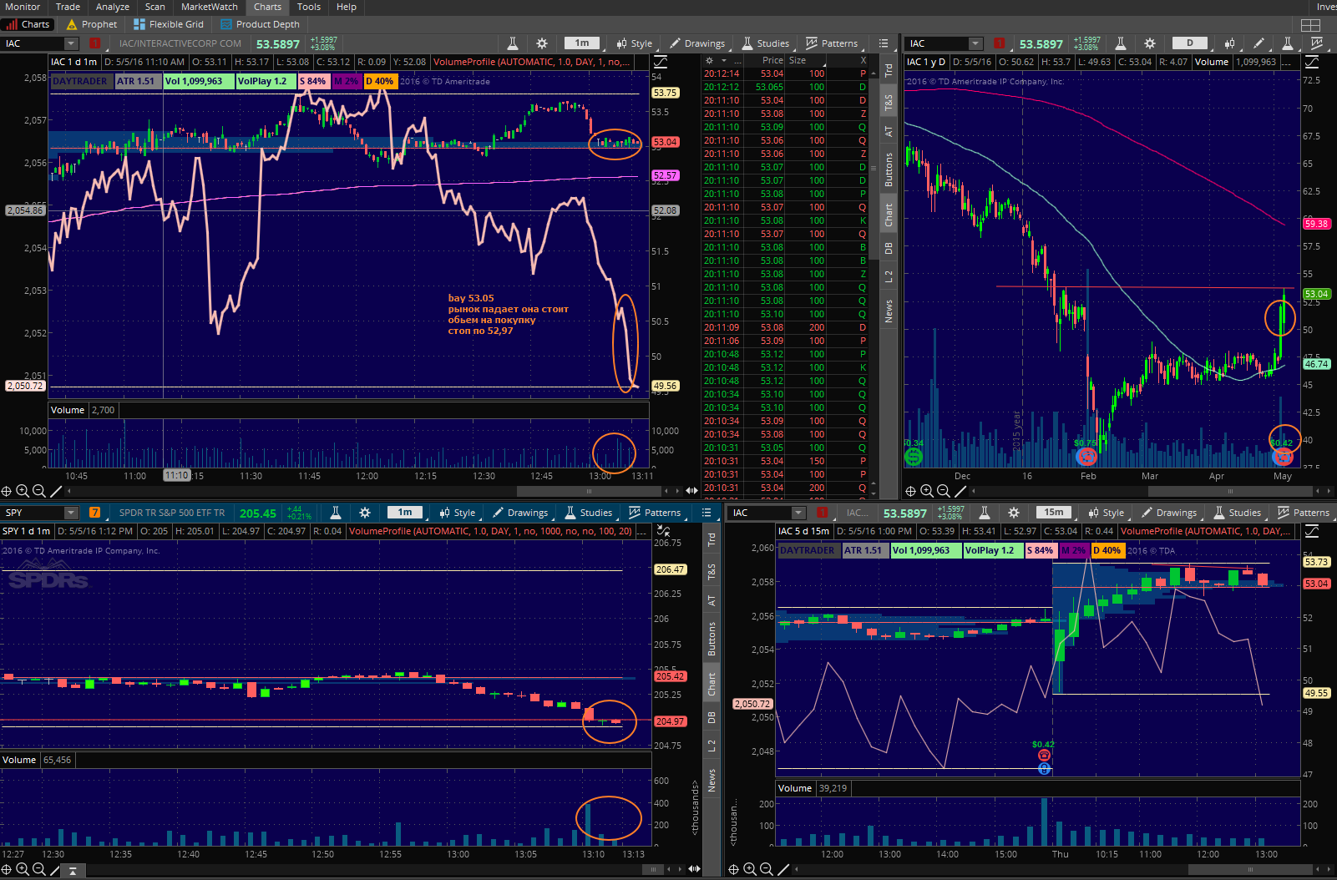The height and width of the screenshot is (880, 1337).
Task: Click horizontal scrollbar thumb under top-left chart
Action: [x=590, y=491]
